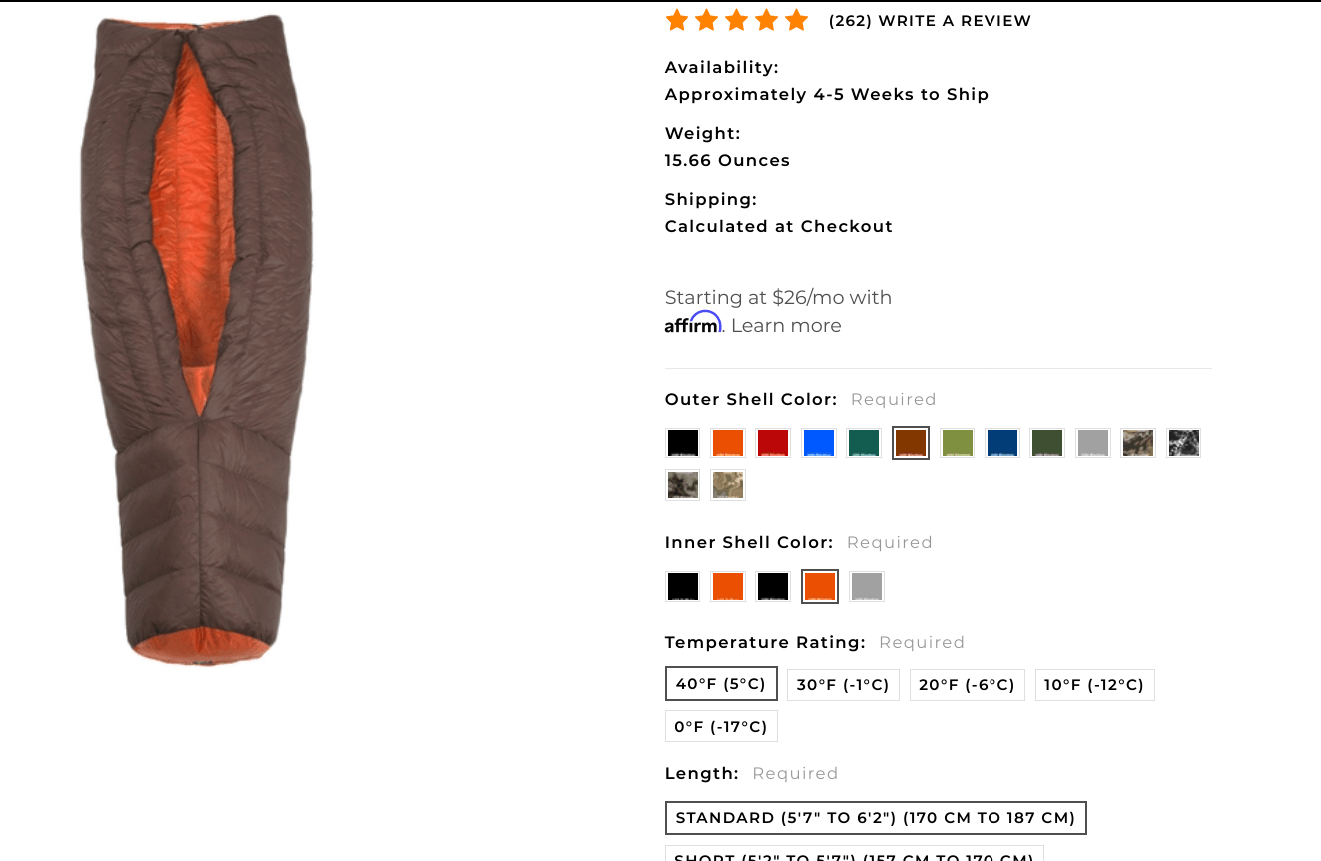Choose the orange outer shell color
The width and height of the screenshot is (1321, 861).
point(728,443)
